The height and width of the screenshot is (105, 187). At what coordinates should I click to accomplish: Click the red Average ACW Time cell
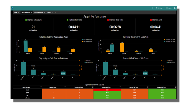pos(107,90)
